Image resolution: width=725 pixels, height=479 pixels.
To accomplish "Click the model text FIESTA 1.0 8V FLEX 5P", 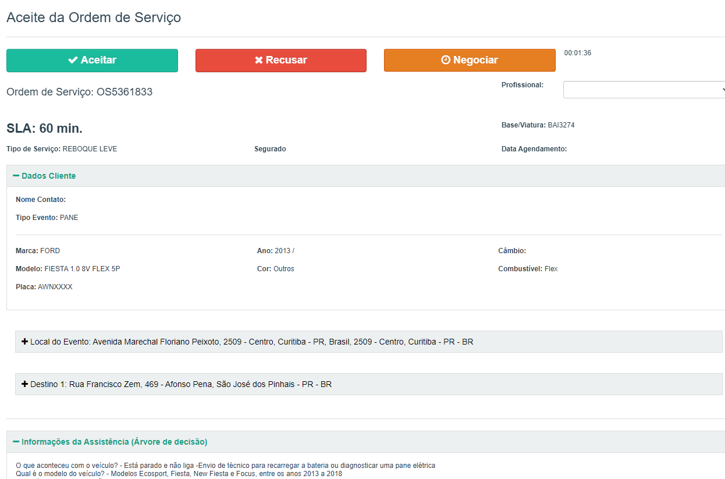I will 82,269.
